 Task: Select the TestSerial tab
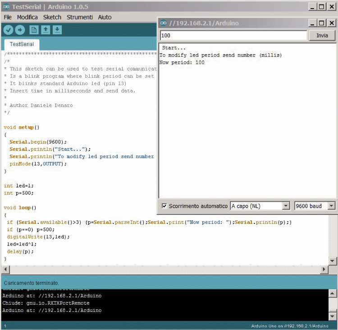tap(22, 44)
